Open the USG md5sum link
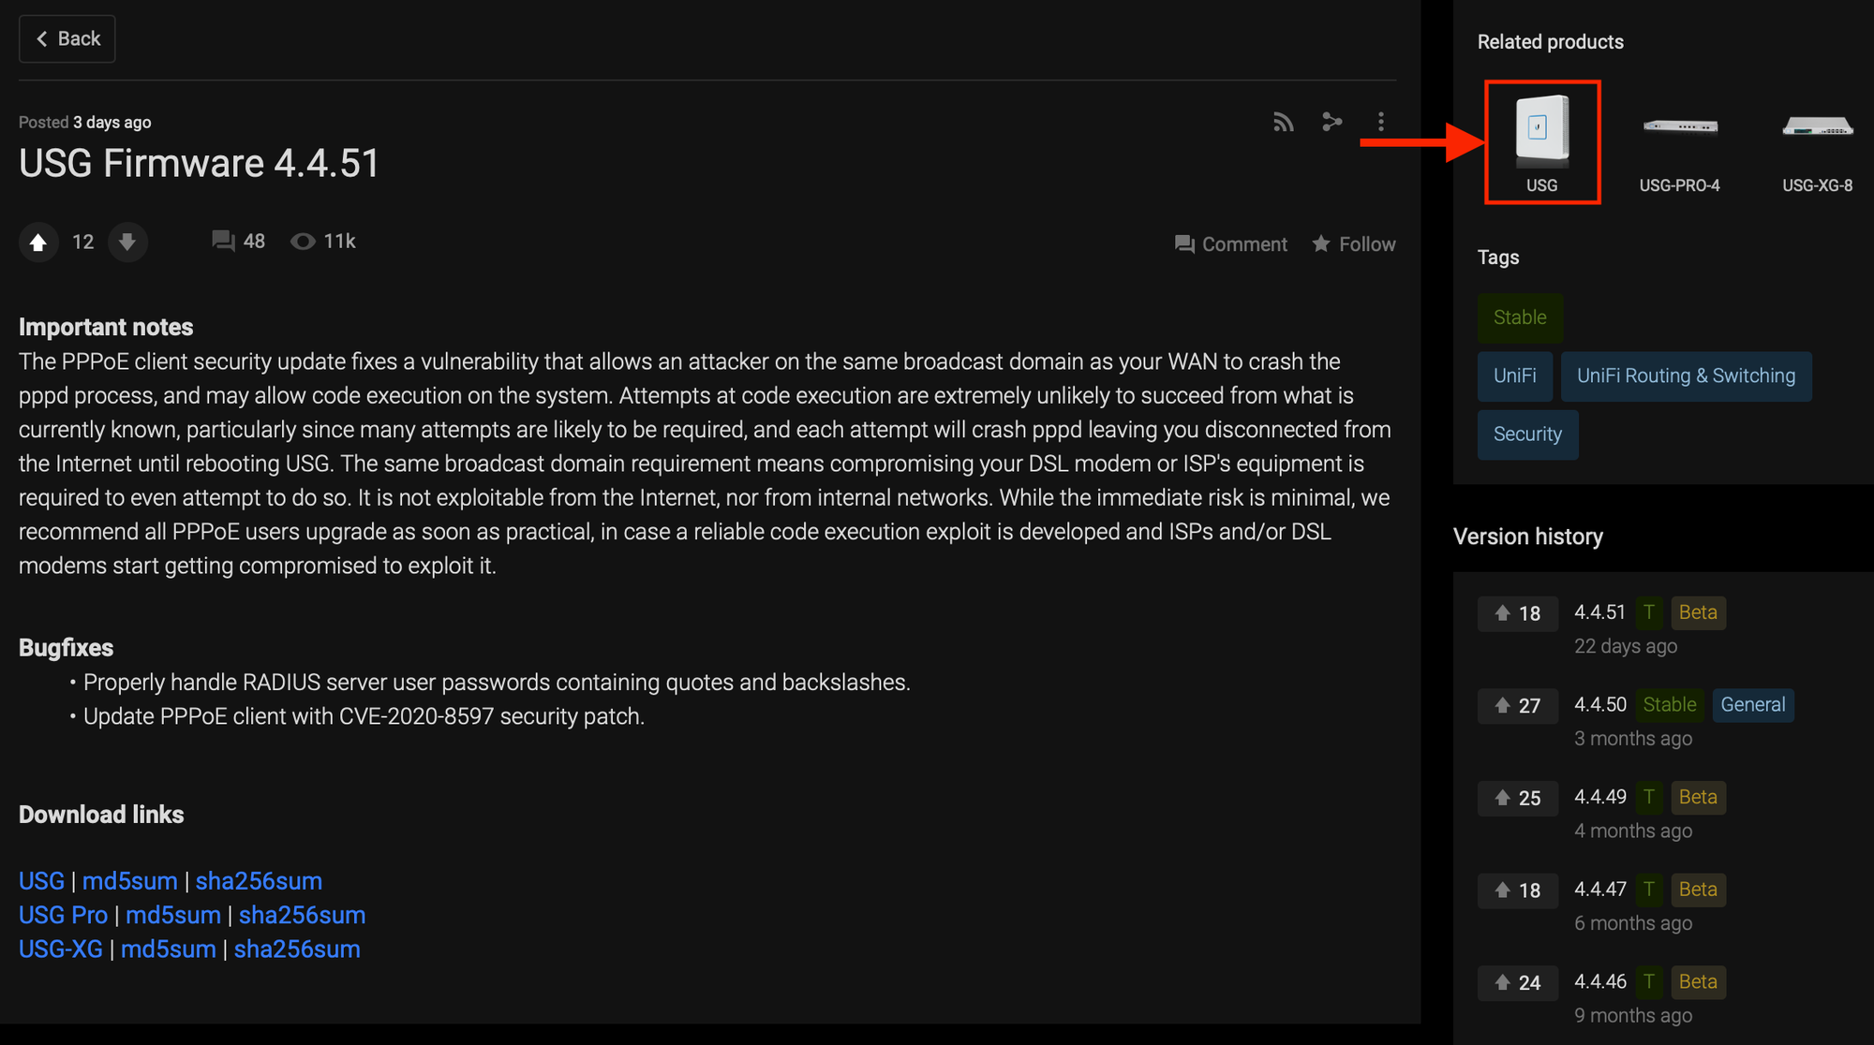Screen dimensions: 1874x1045 [x=130, y=881]
